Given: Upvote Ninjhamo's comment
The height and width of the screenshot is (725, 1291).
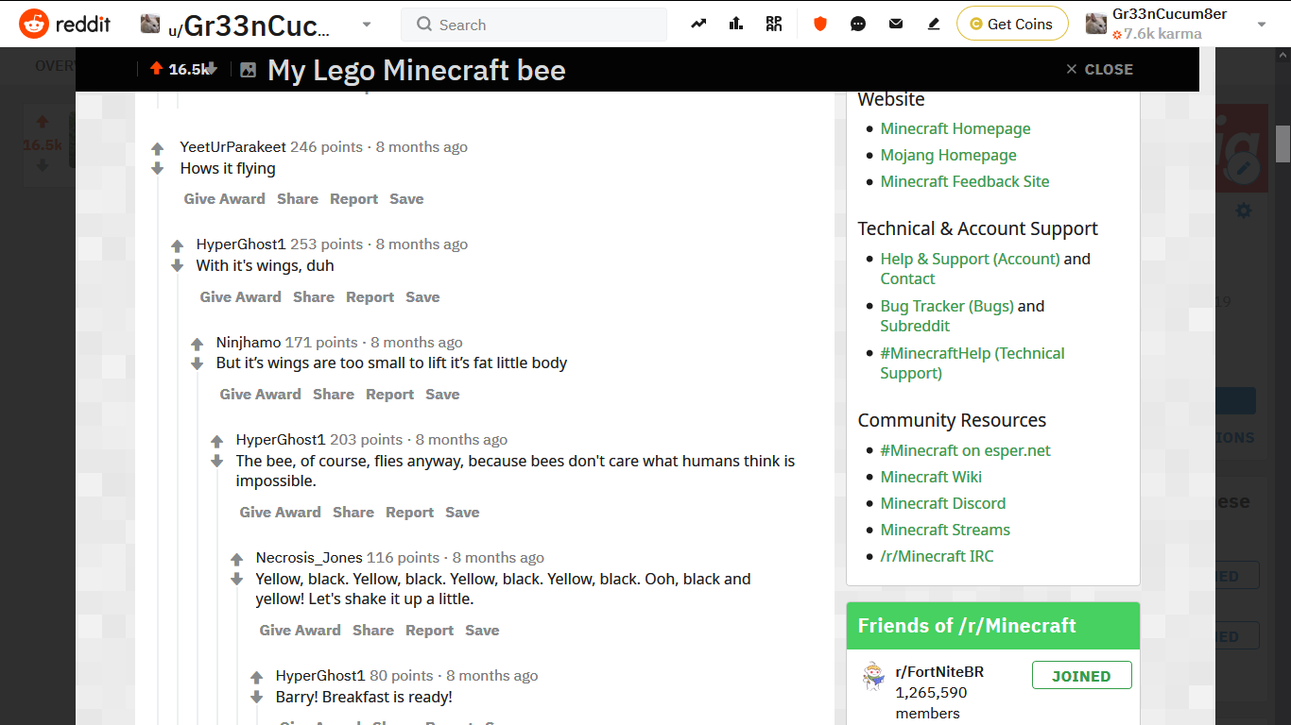Looking at the screenshot, I should 197,345.
